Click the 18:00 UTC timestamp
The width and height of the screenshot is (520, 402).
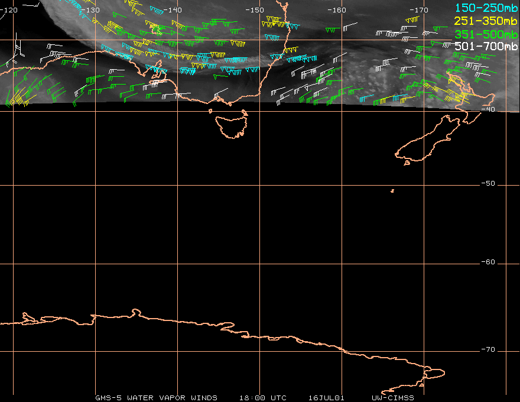[262, 398]
